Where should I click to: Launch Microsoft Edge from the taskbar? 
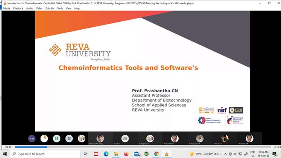pos(106,154)
